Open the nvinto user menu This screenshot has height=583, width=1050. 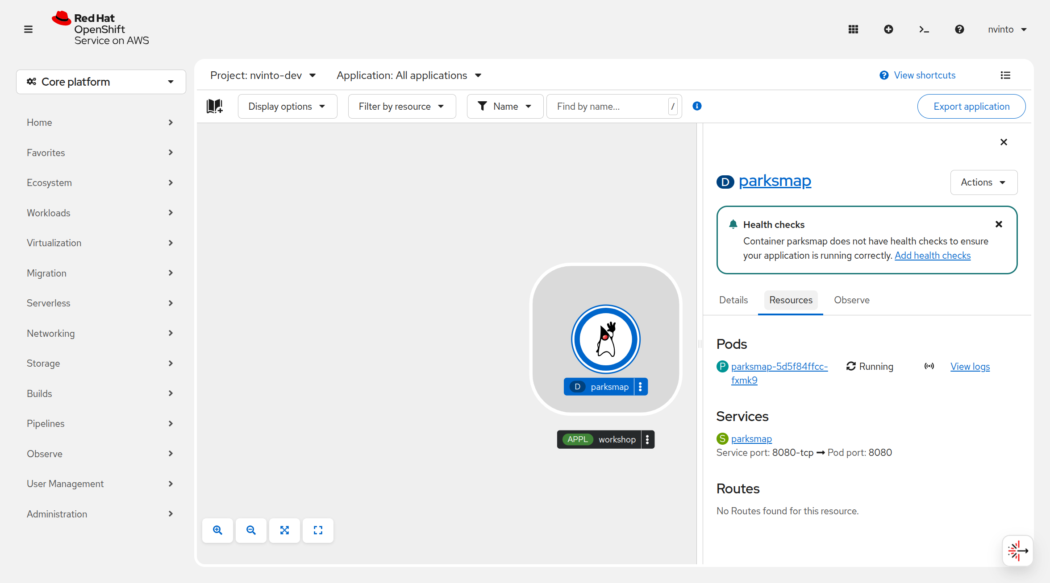click(1007, 29)
